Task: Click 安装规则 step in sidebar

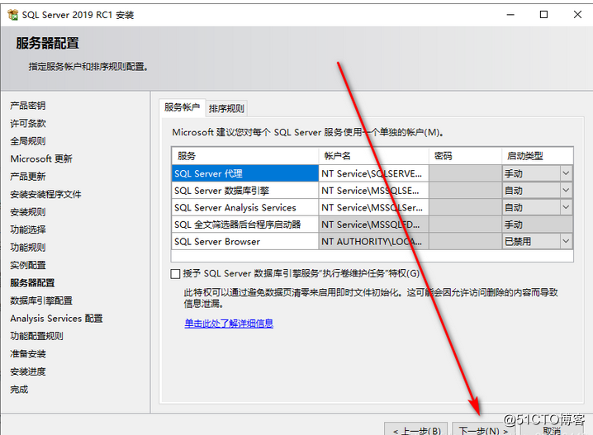Action: click(x=28, y=212)
